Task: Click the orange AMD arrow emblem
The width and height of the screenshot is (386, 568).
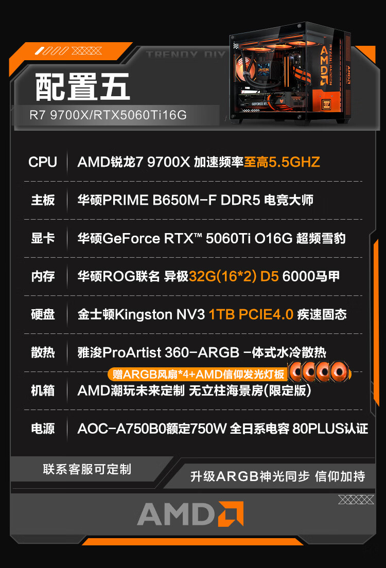Action: pyautogui.click(x=231, y=513)
